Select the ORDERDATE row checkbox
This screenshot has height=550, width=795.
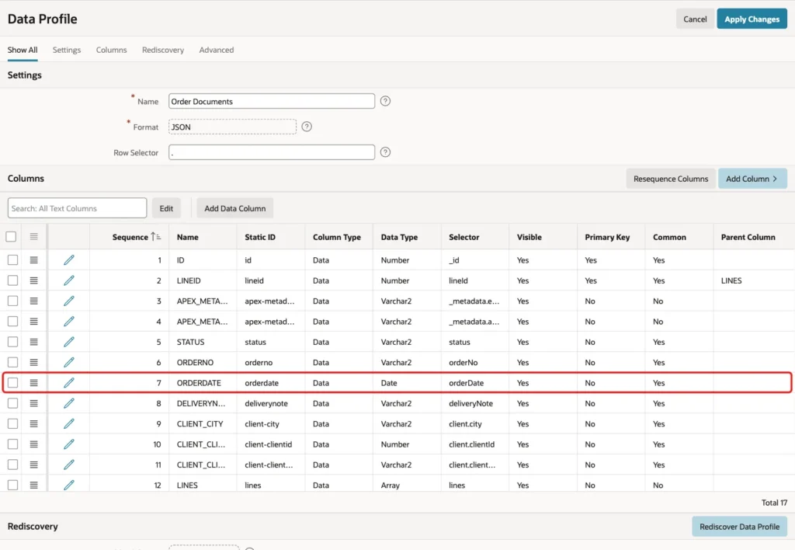(12, 382)
